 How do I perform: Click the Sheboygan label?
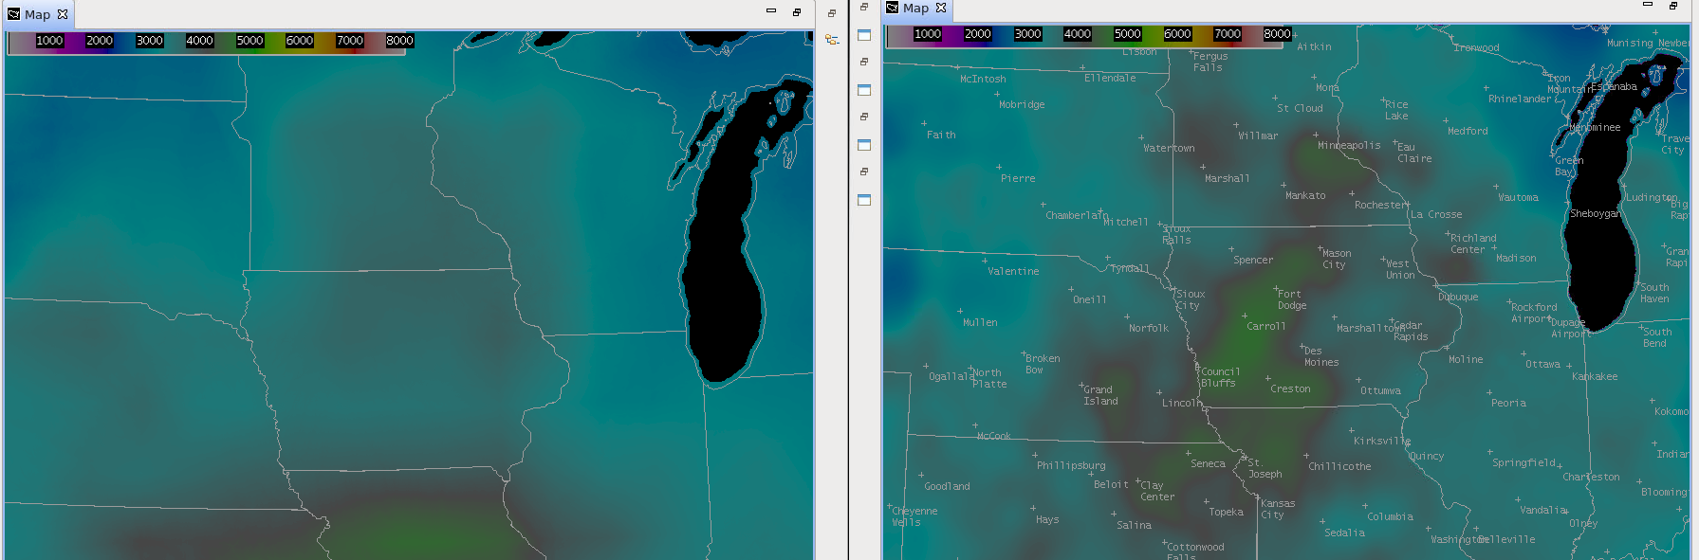(1596, 214)
